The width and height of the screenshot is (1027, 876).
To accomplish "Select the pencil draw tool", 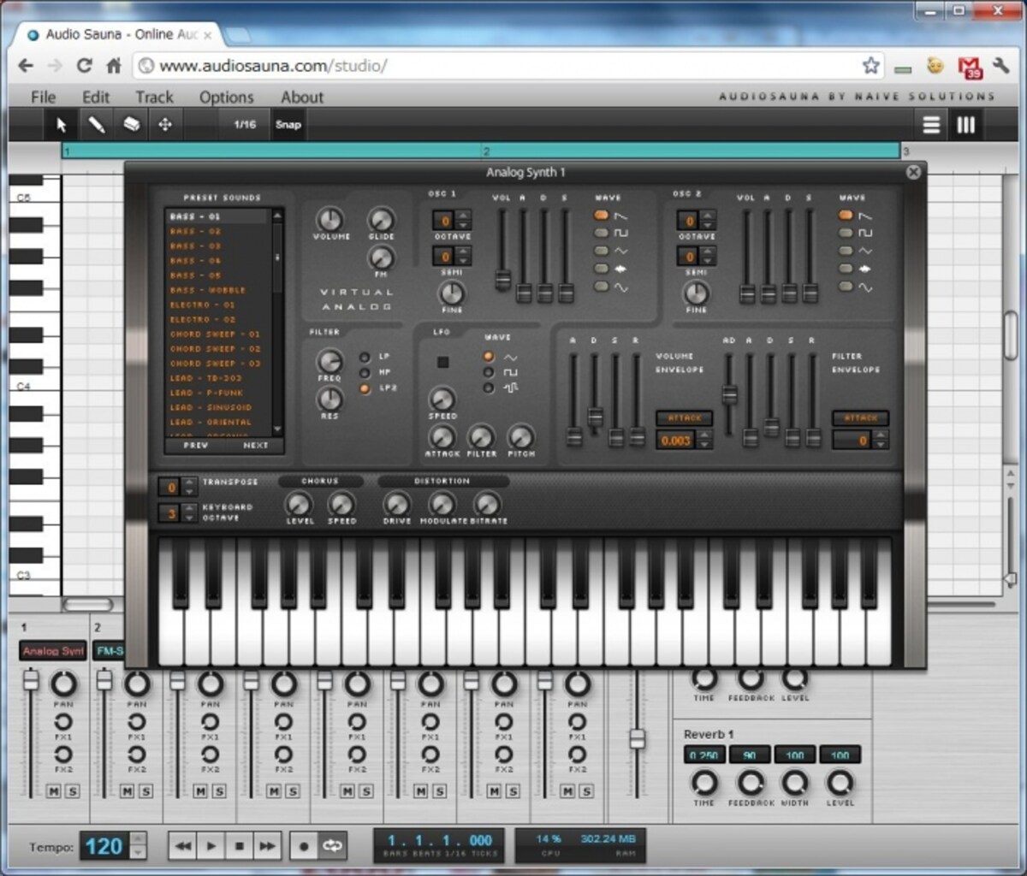I will [97, 125].
